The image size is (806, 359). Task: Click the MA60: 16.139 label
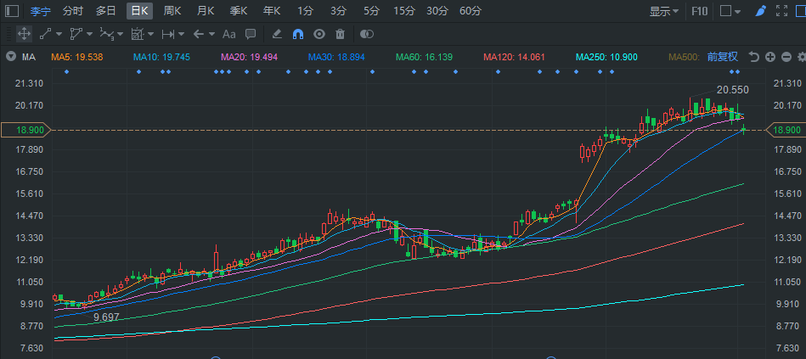click(424, 57)
